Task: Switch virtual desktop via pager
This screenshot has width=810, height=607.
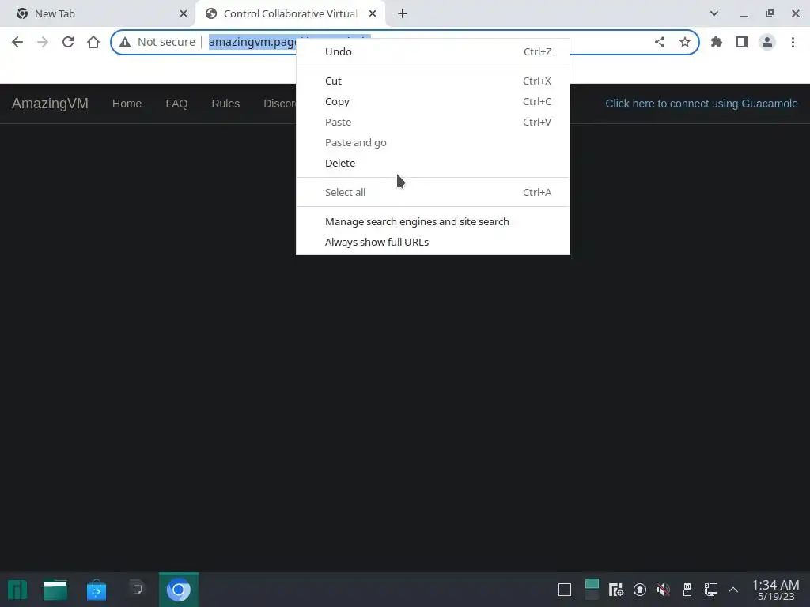Action: pyautogui.click(x=592, y=590)
